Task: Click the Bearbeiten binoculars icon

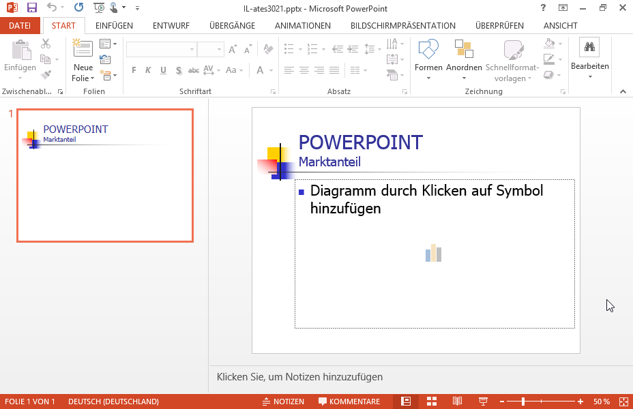Action: (589, 47)
